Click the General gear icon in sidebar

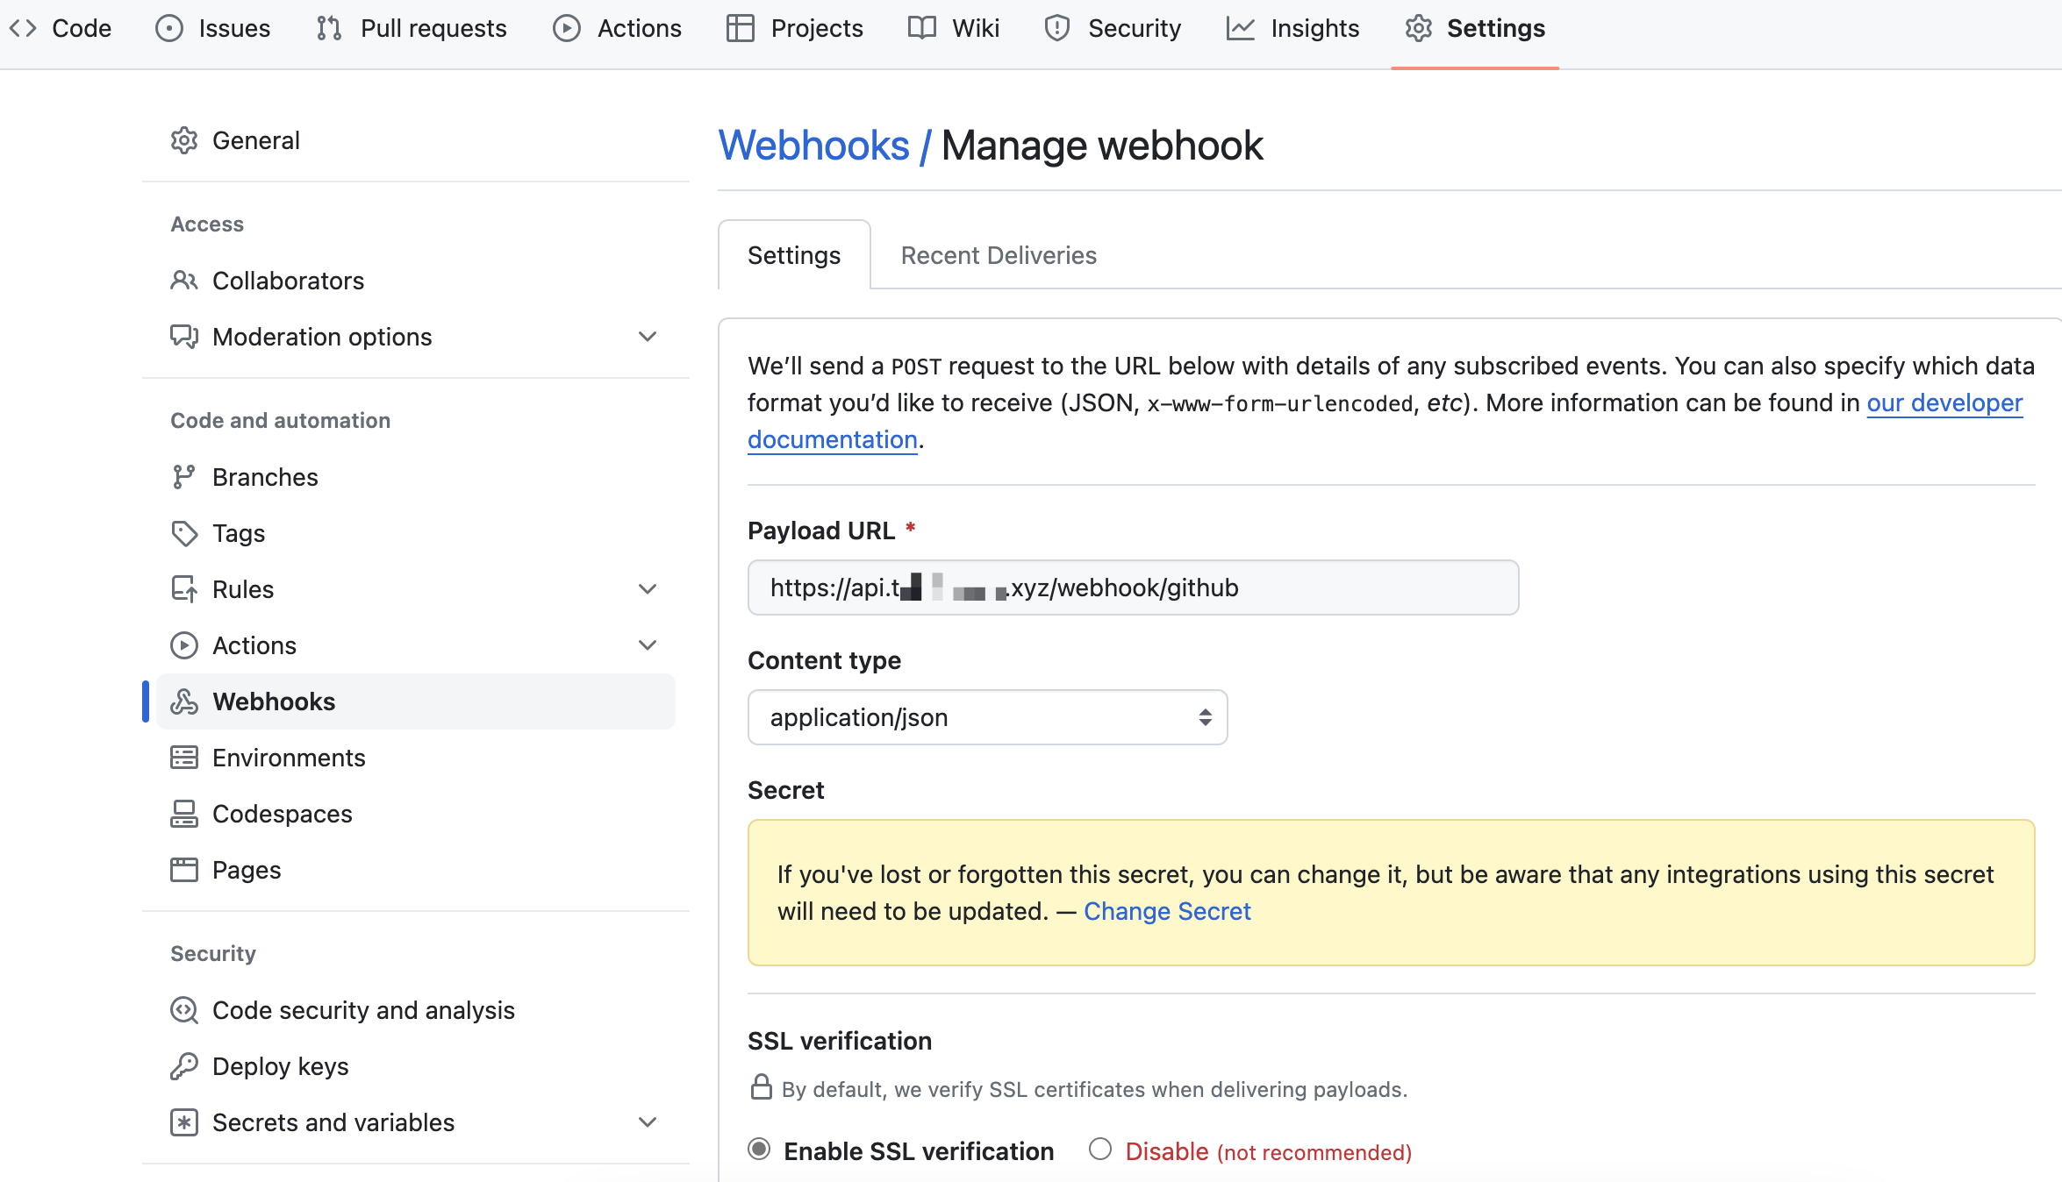184,140
